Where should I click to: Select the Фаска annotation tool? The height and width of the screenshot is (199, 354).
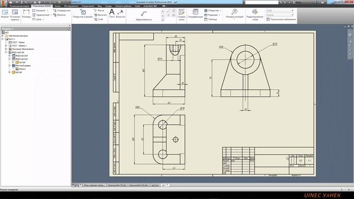pyautogui.click(x=99, y=11)
